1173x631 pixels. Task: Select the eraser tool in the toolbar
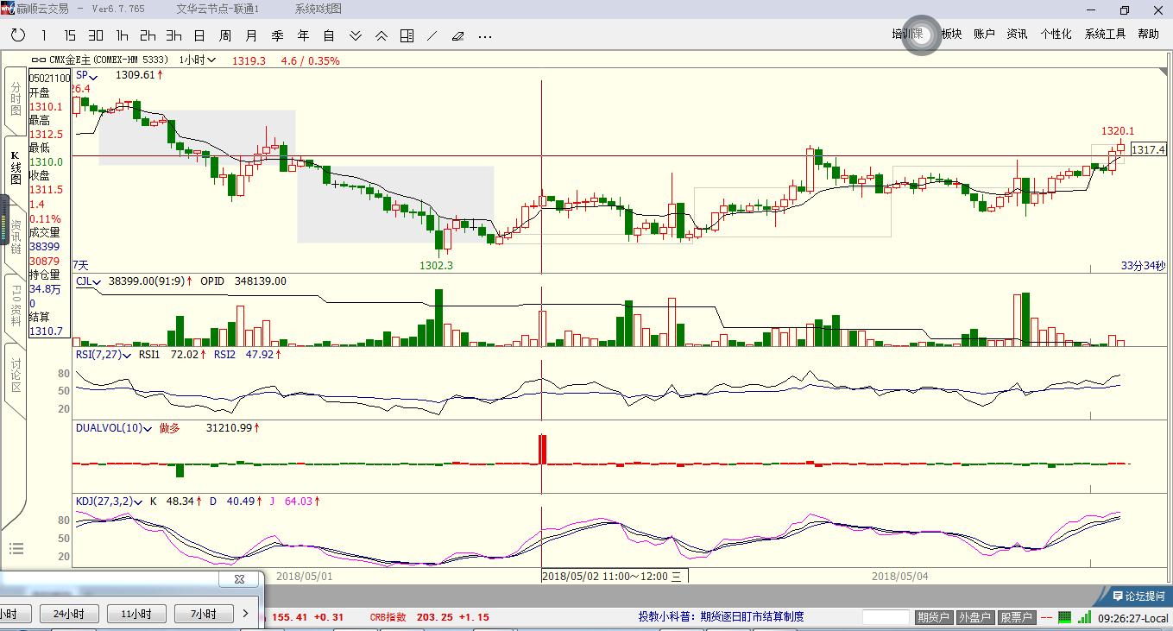click(458, 35)
